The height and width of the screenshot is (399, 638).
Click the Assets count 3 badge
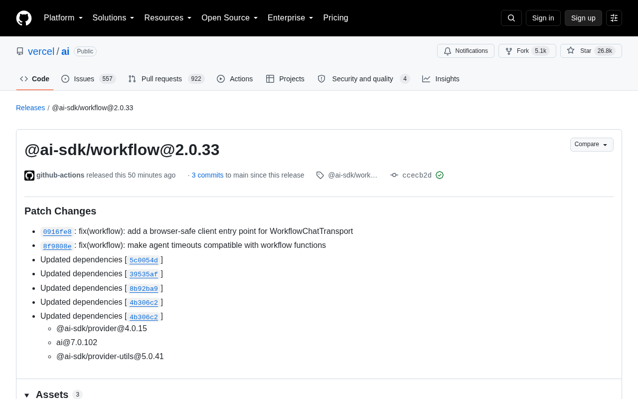(x=77, y=395)
